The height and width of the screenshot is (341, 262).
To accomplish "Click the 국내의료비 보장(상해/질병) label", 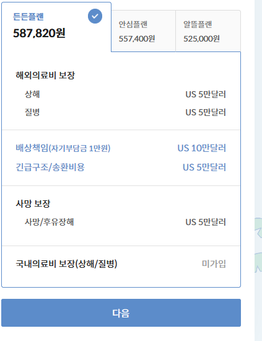I will 66,263.
